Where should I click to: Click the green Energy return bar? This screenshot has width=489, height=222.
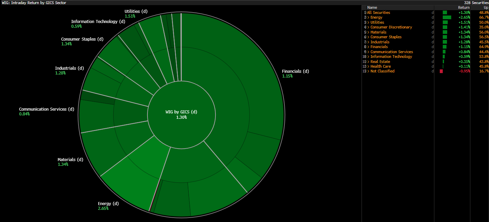point(447,17)
